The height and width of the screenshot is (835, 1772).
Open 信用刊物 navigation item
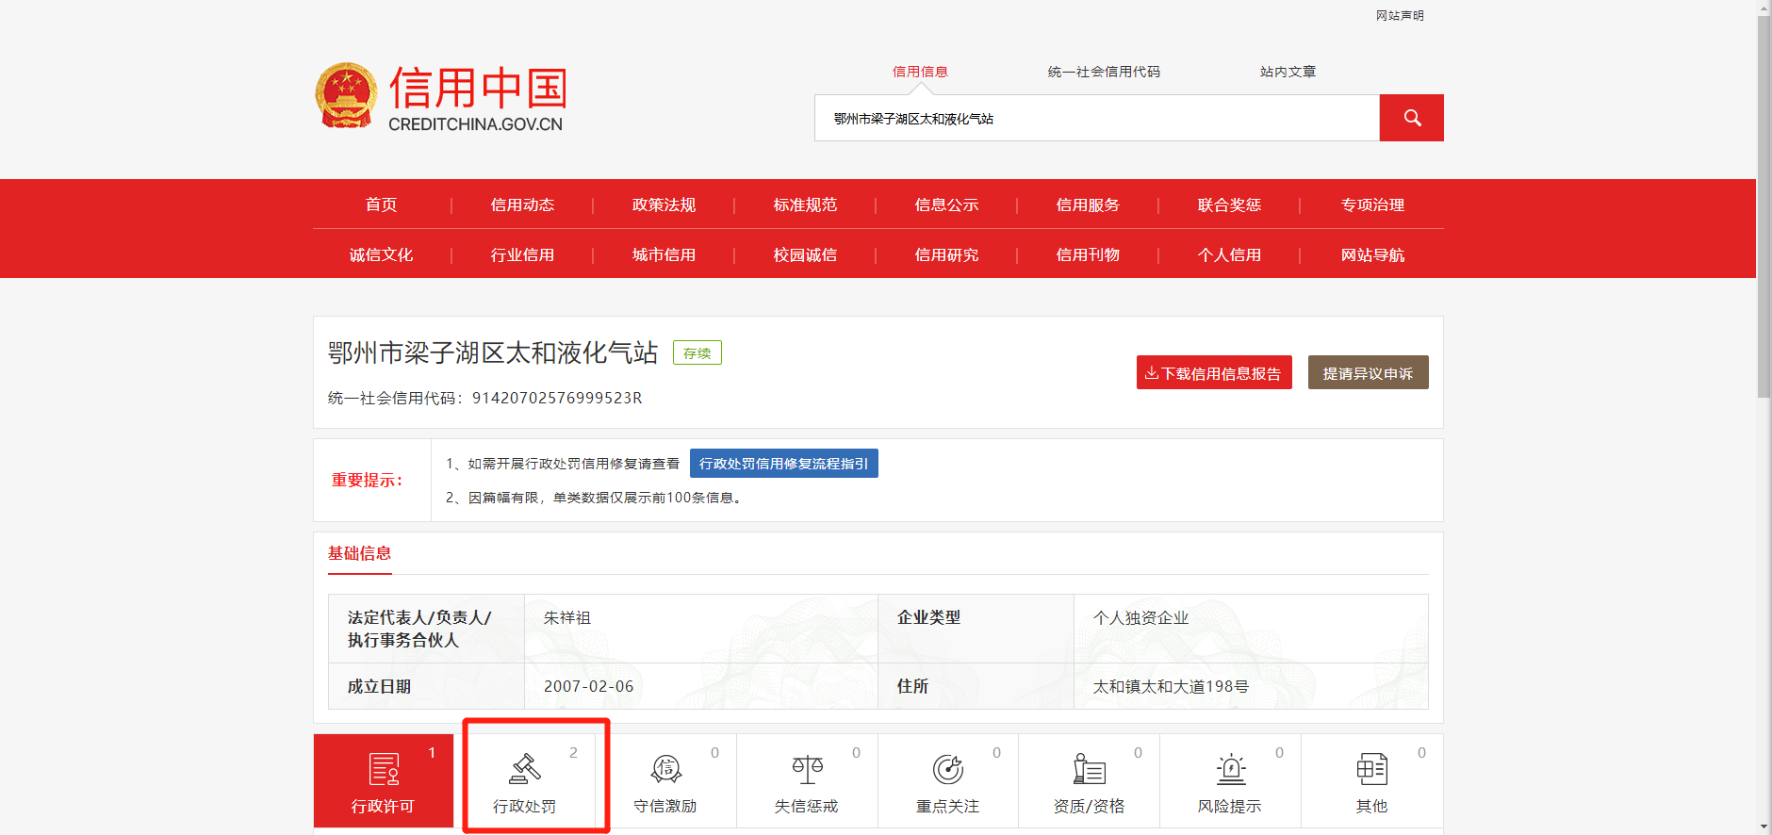[x=1089, y=254]
